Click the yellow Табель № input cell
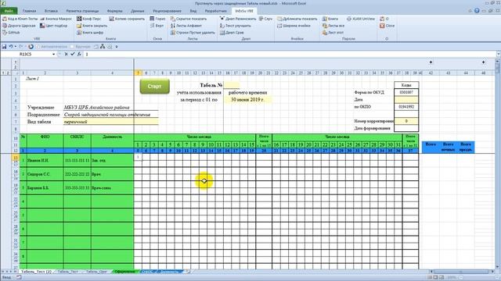The height and width of the screenshot is (281, 501). (232, 85)
